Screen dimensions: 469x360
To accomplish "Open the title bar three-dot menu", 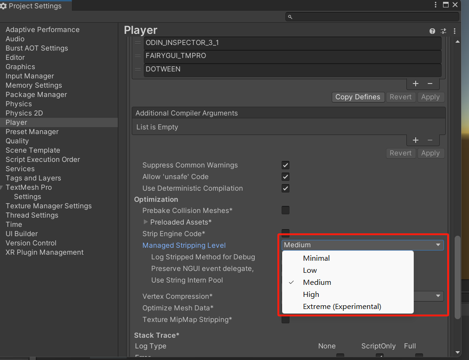I will pyautogui.click(x=435, y=5).
